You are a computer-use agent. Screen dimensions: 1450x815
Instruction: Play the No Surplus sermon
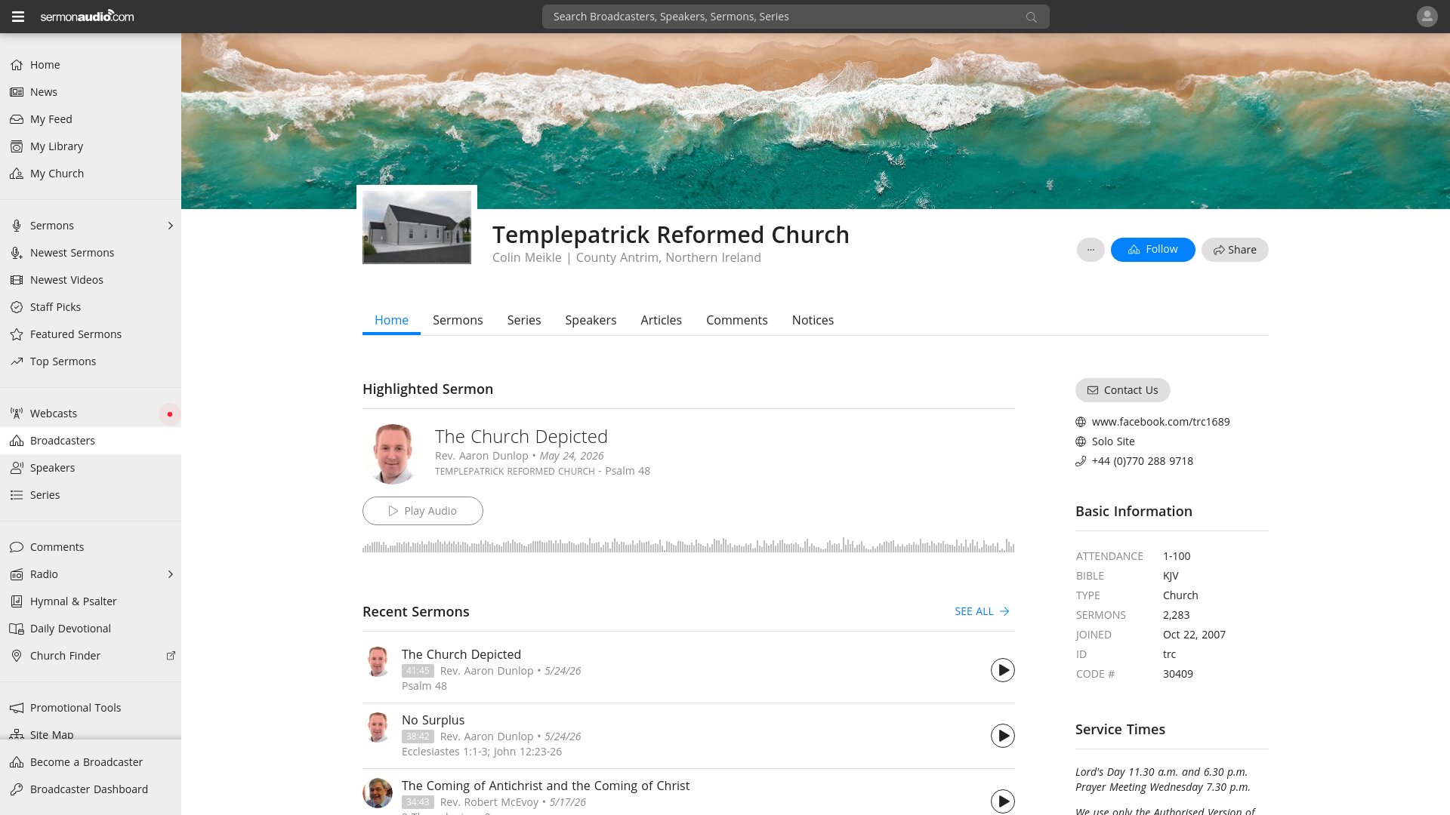[1003, 736]
